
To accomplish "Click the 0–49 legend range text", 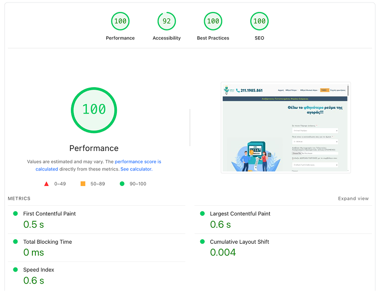I will tap(60, 184).
